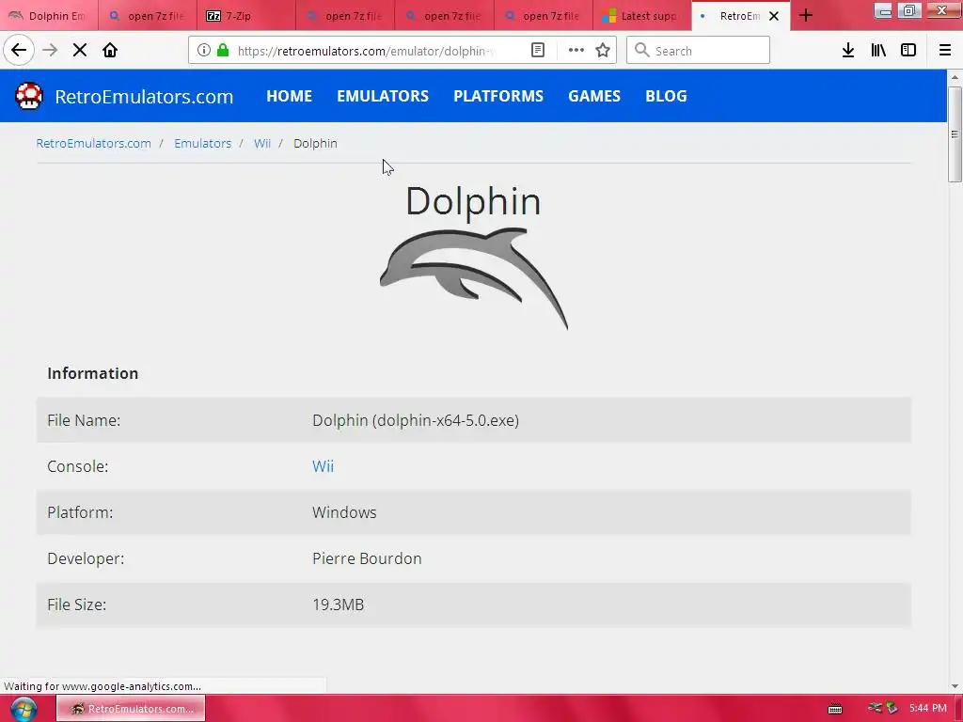Click Emulators breadcrumb link
The width and height of the screenshot is (963, 722).
[x=203, y=143]
